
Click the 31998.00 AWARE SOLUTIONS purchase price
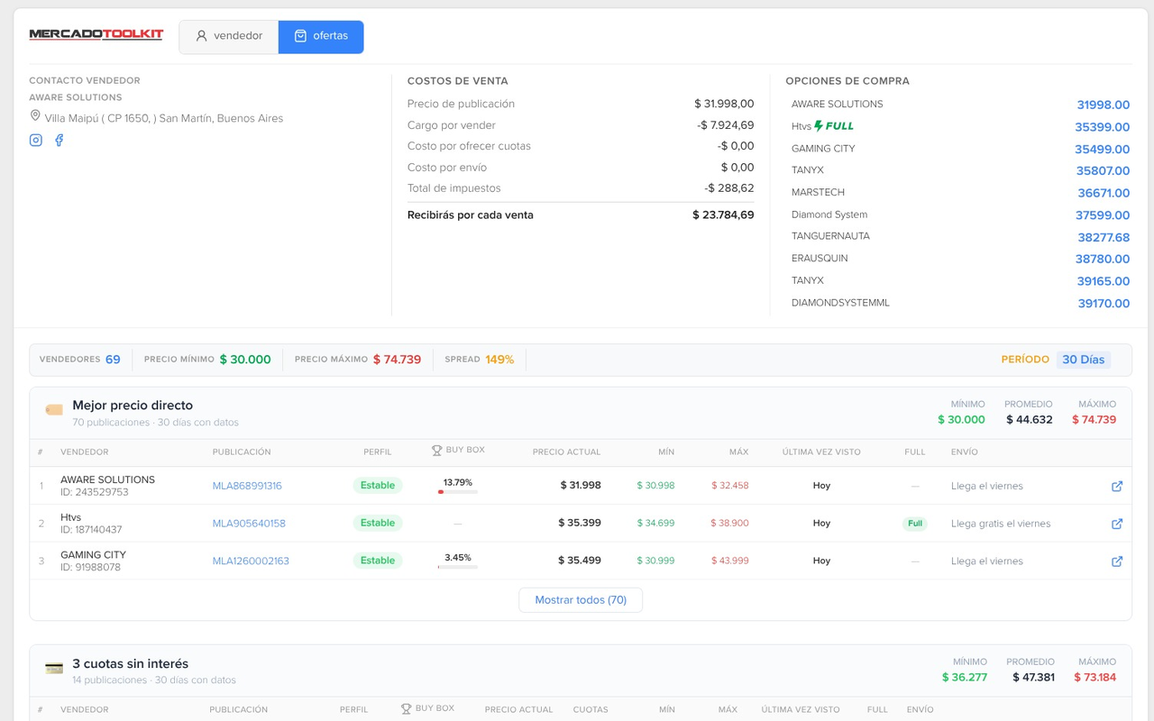pyautogui.click(x=1103, y=105)
